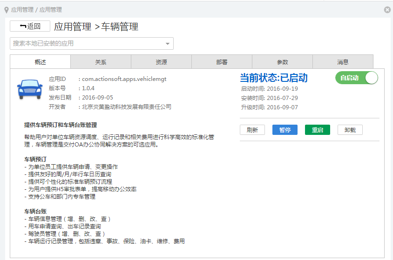The height and width of the screenshot is (260, 393).
Task: Open the 部署 tab
Action: pyautogui.click(x=222, y=62)
